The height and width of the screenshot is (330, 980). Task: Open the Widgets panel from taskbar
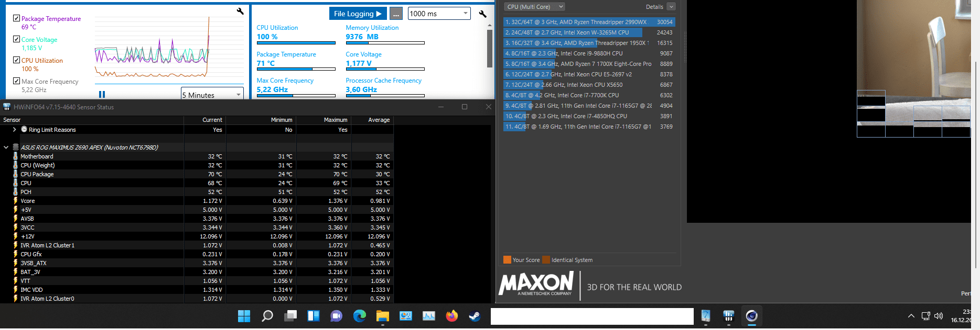click(314, 316)
